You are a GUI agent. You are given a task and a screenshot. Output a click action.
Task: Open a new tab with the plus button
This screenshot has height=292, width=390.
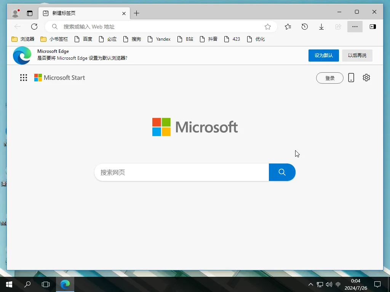pyautogui.click(x=137, y=13)
